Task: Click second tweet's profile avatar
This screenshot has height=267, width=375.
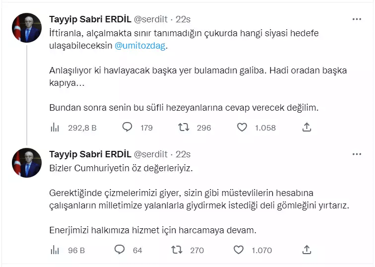Action: [26, 162]
